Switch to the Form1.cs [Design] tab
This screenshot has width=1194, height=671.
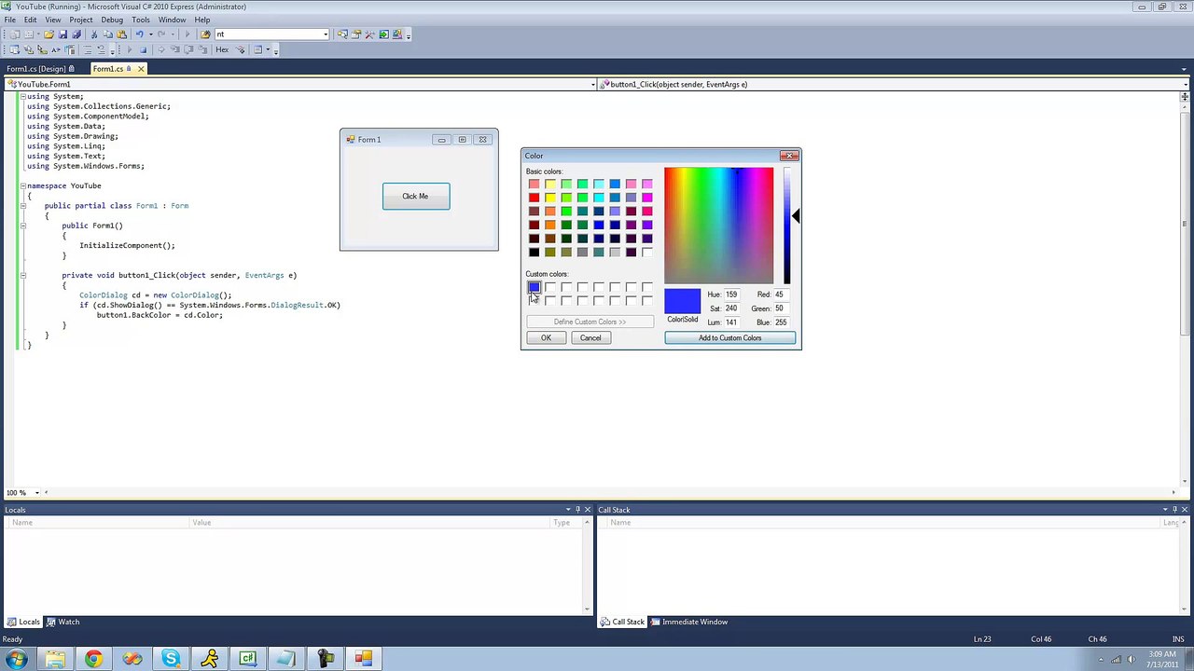[40, 69]
